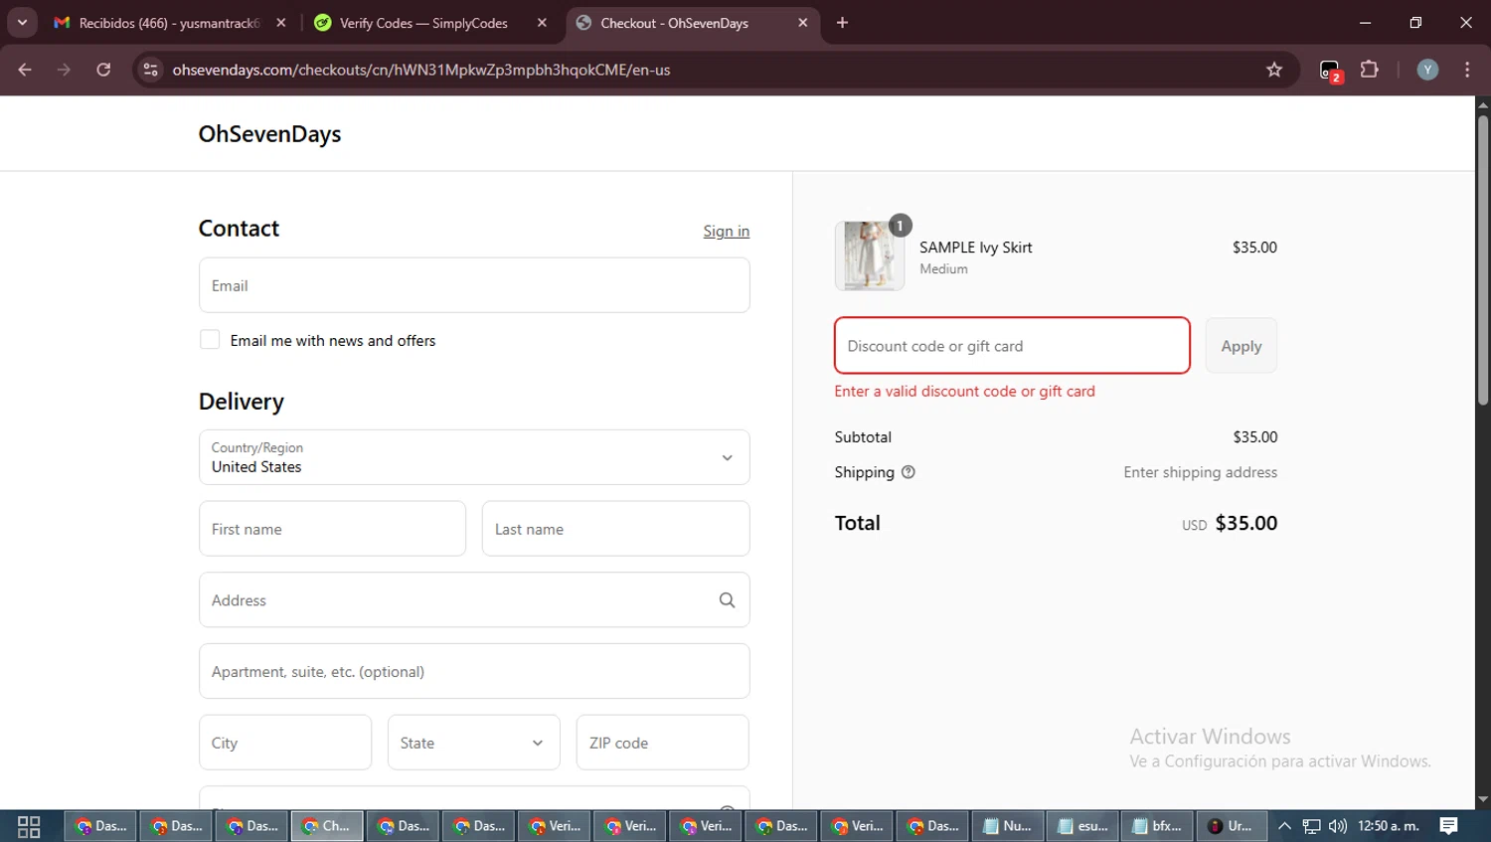Click the address search magnifier icon
Image resolution: width=1491 pixels, height=842 pixels.
pos(727,600)
